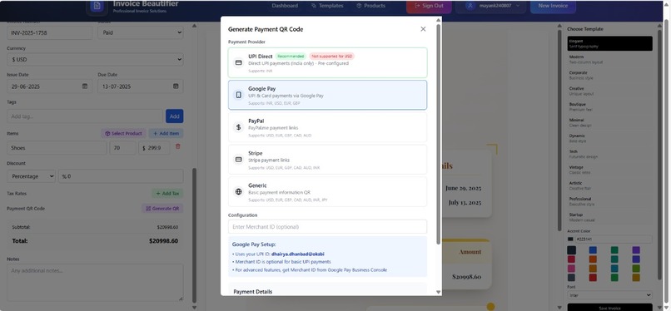Click the Select Product button
Screen dimensions: 671x311
tap(124, 133)
